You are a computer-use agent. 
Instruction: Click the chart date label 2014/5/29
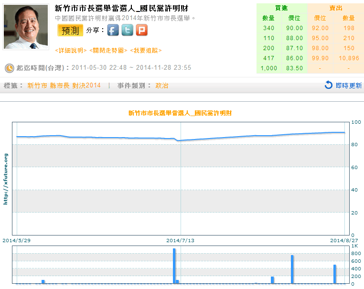17,240
